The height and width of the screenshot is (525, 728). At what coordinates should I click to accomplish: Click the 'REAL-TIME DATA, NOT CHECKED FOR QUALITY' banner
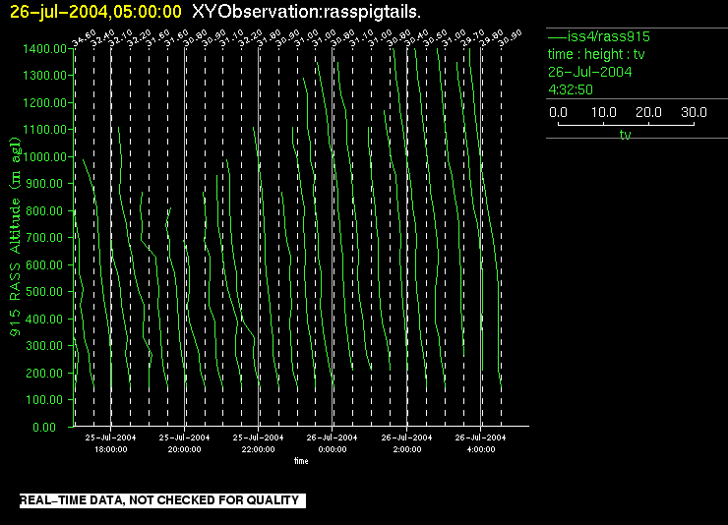coord(162,500)
